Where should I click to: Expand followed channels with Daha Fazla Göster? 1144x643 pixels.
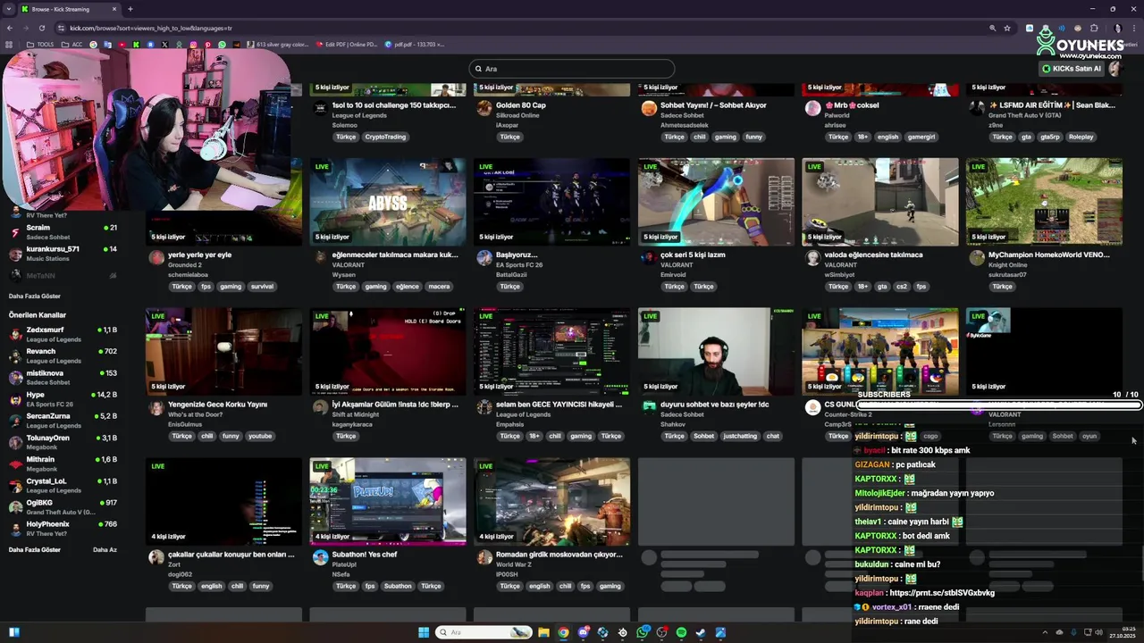click(x=35, y=296)
